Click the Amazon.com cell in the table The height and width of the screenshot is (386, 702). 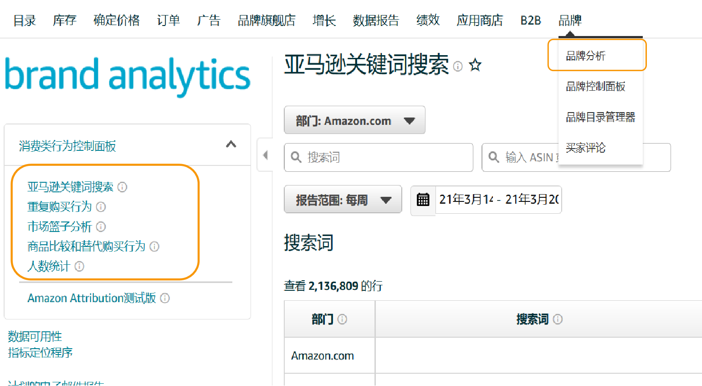pyautogui.click(x=329, y=355)
